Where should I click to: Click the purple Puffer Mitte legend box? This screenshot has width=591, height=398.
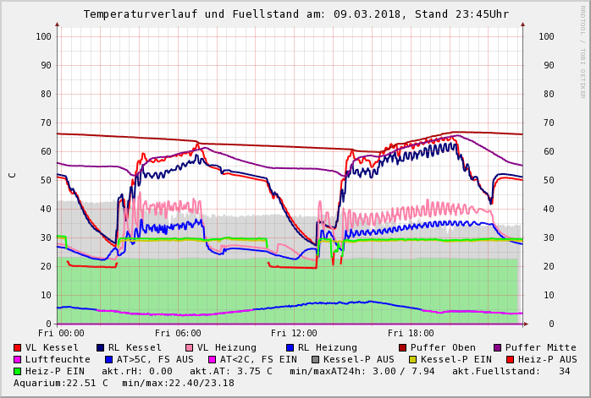(x=497, y=347)
